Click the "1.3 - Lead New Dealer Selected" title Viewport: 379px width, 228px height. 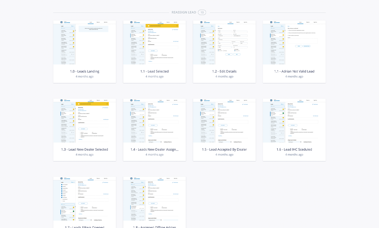click(x=84, y=149)
